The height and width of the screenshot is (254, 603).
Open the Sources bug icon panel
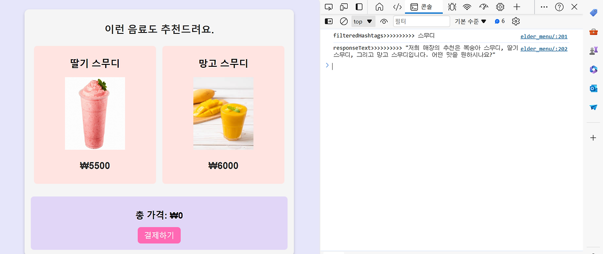(x=452, y=7)
